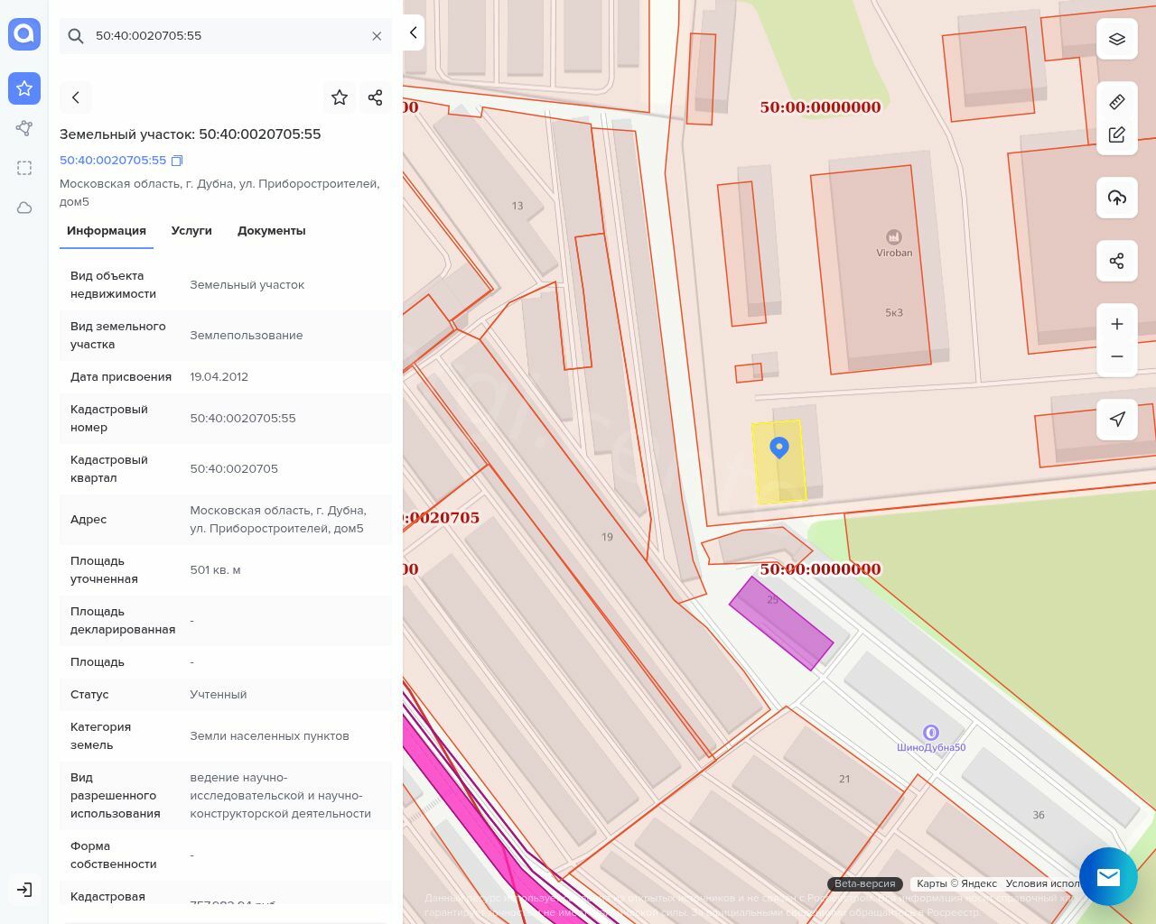Screen dimensions: 1156x924
Task: Activate the map edit drawing tool
Action: click(1117, 135)
